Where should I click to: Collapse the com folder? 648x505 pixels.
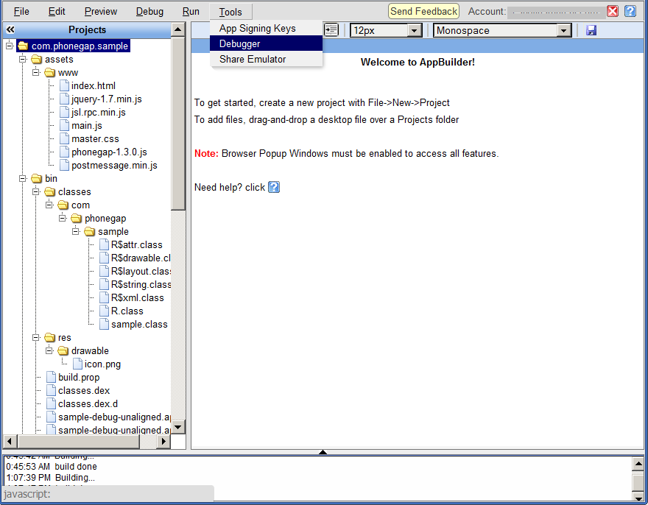point(49,205)
